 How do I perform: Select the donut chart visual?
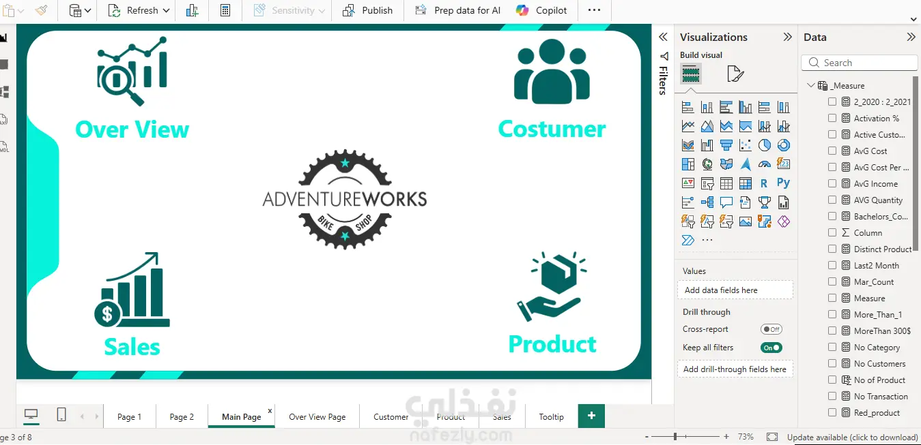tap(784, 145)
